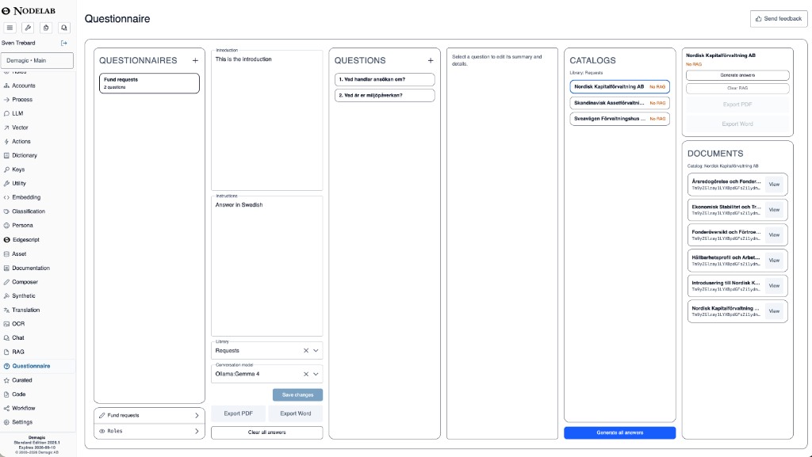
Task: Select question 2 Vad är er miljöpåverkan
Action: tap(385, 96)
